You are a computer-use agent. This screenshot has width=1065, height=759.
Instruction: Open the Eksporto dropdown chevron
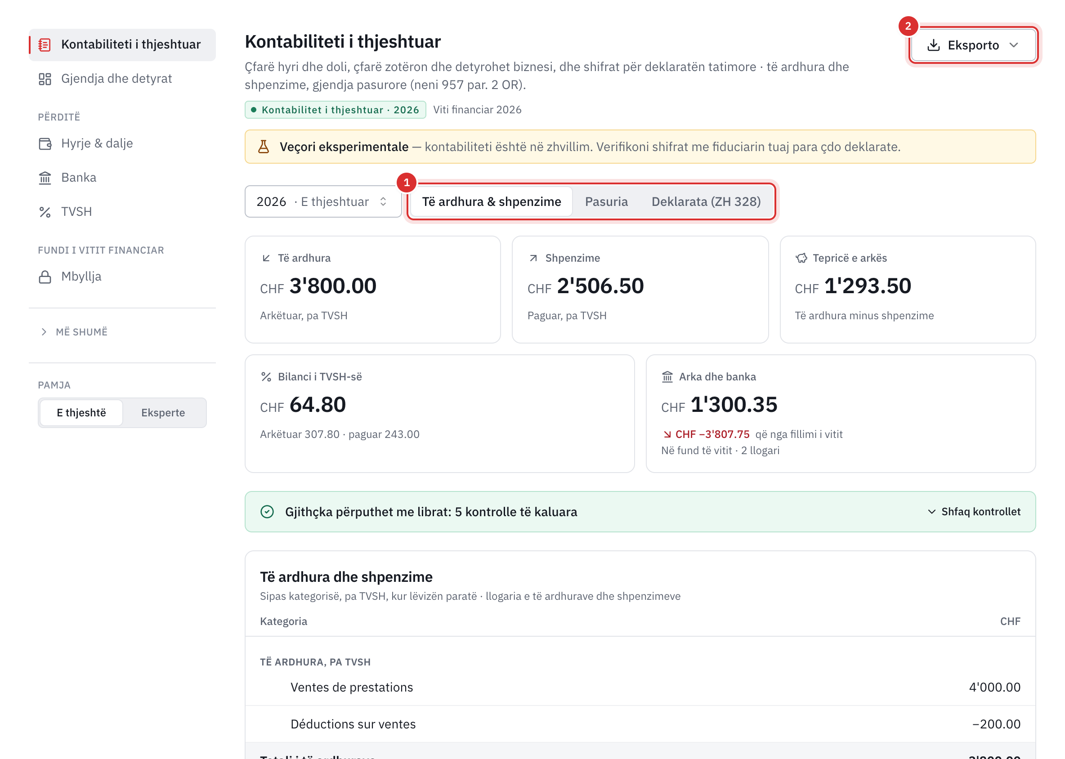[x=1014, y=45]
